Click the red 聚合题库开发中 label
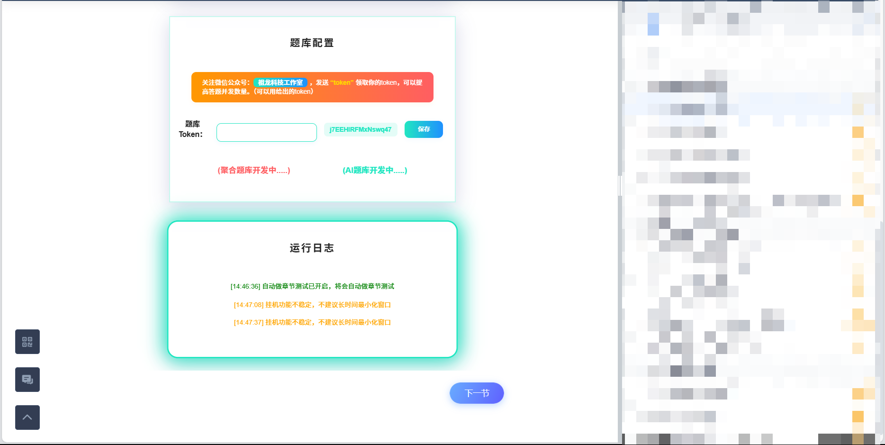Viewport: 885px width, 445px height. (x=254, y=170)
